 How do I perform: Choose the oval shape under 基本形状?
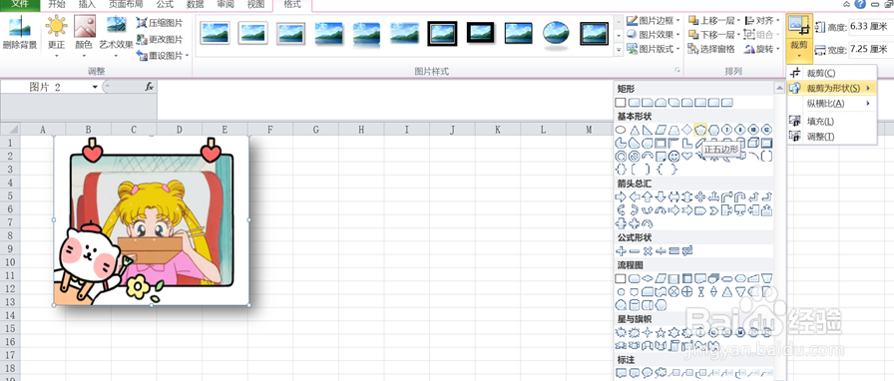[621, 130]
